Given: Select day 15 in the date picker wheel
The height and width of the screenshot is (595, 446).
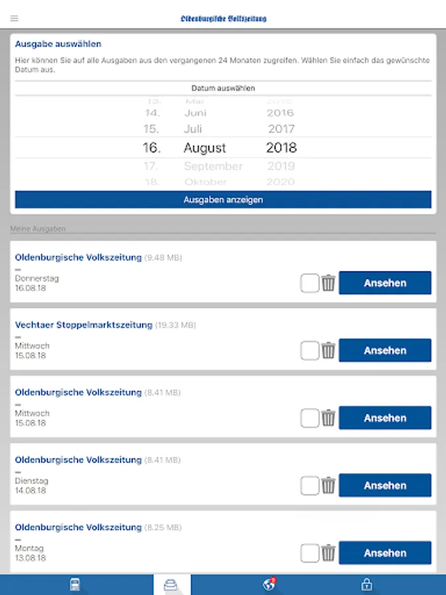Looking at the screenshot, I should click(153, 129).
